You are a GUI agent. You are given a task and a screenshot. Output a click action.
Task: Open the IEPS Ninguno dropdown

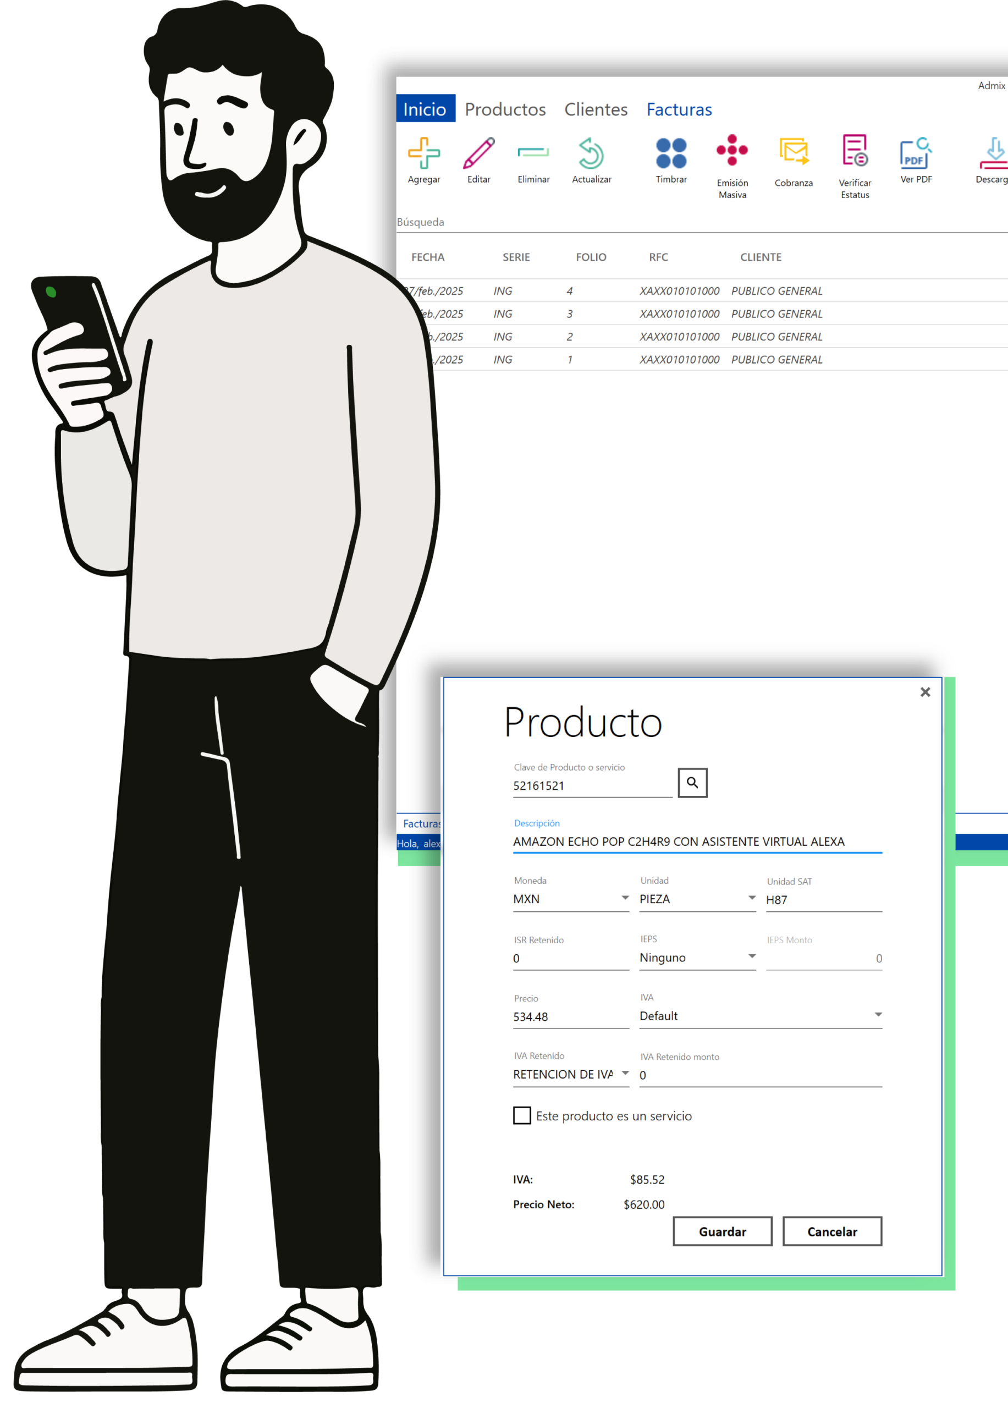(751, 956)
